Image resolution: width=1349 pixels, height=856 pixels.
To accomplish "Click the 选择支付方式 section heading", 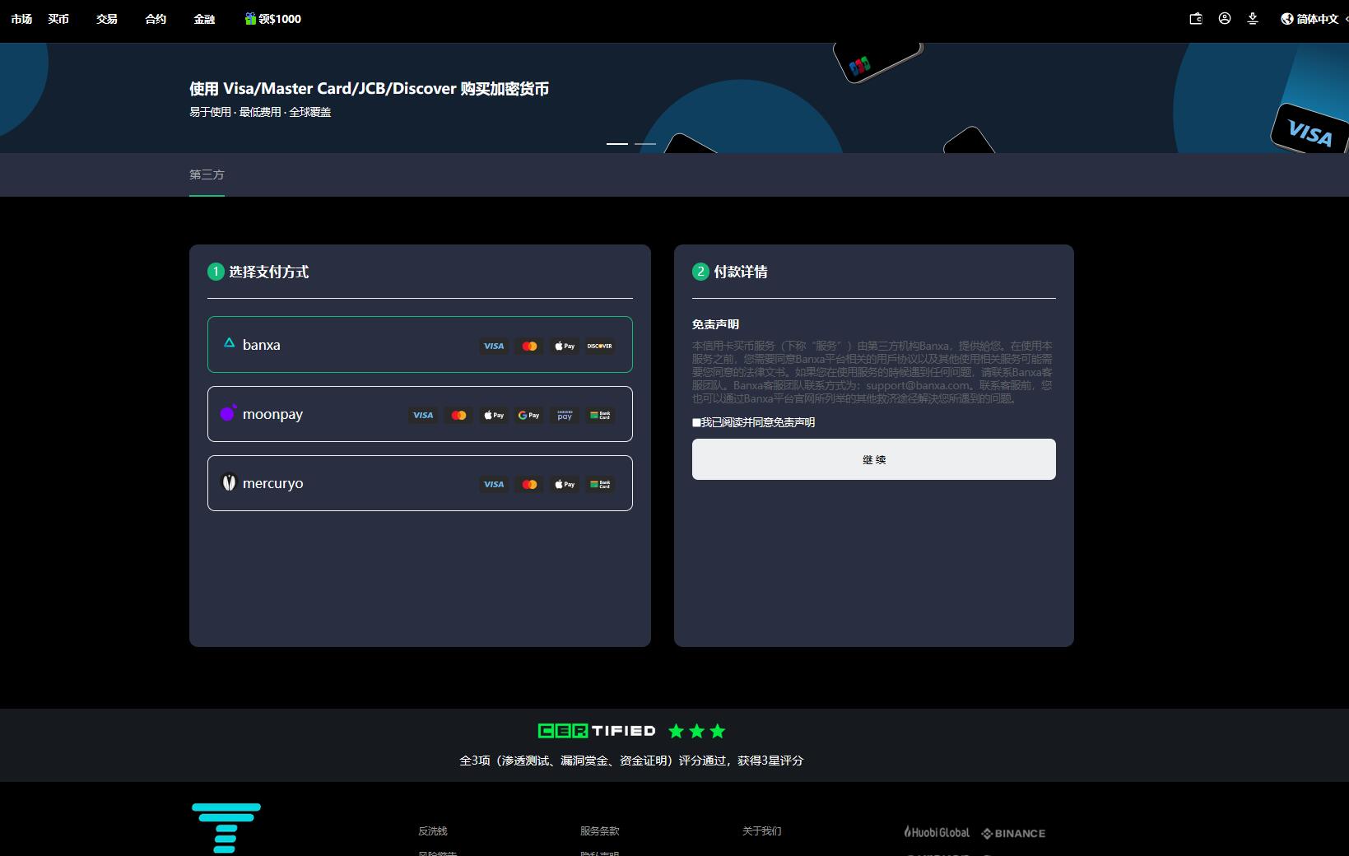I will pos(269,272).
